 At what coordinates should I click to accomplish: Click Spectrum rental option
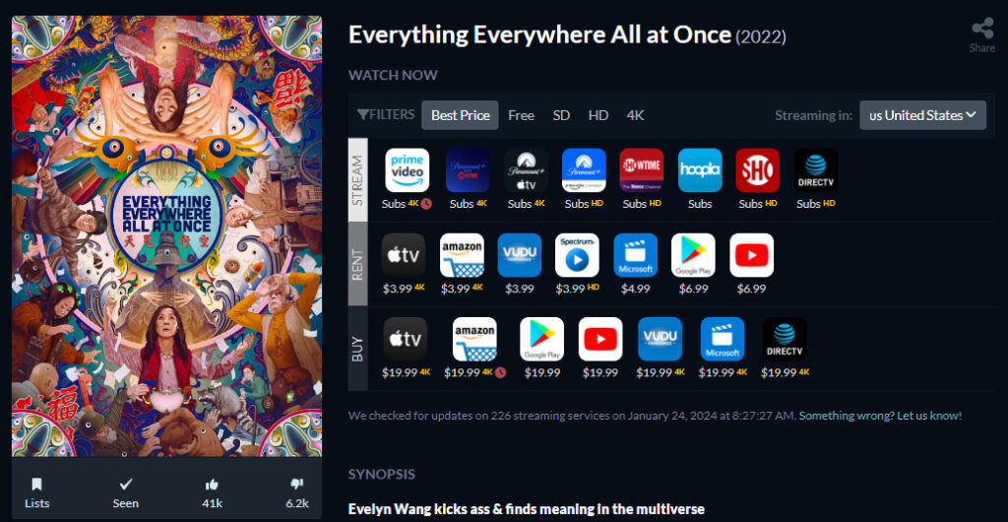click(x=577, y=255)
